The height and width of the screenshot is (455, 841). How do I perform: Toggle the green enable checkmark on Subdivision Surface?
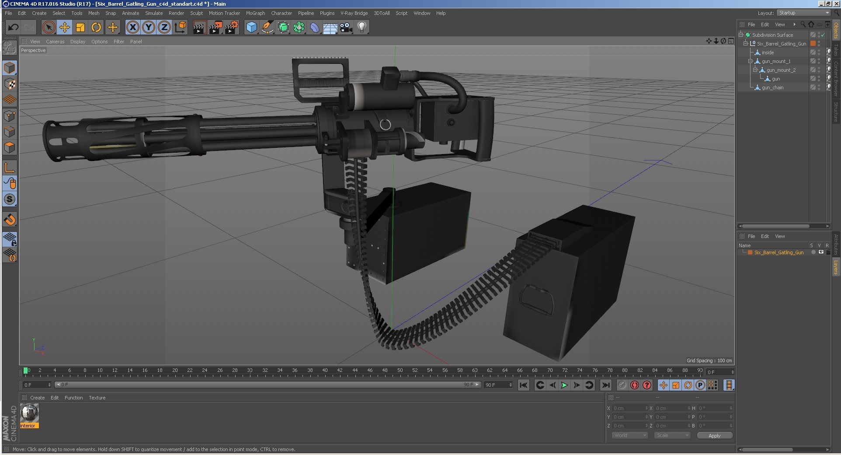tap(824, 35)
